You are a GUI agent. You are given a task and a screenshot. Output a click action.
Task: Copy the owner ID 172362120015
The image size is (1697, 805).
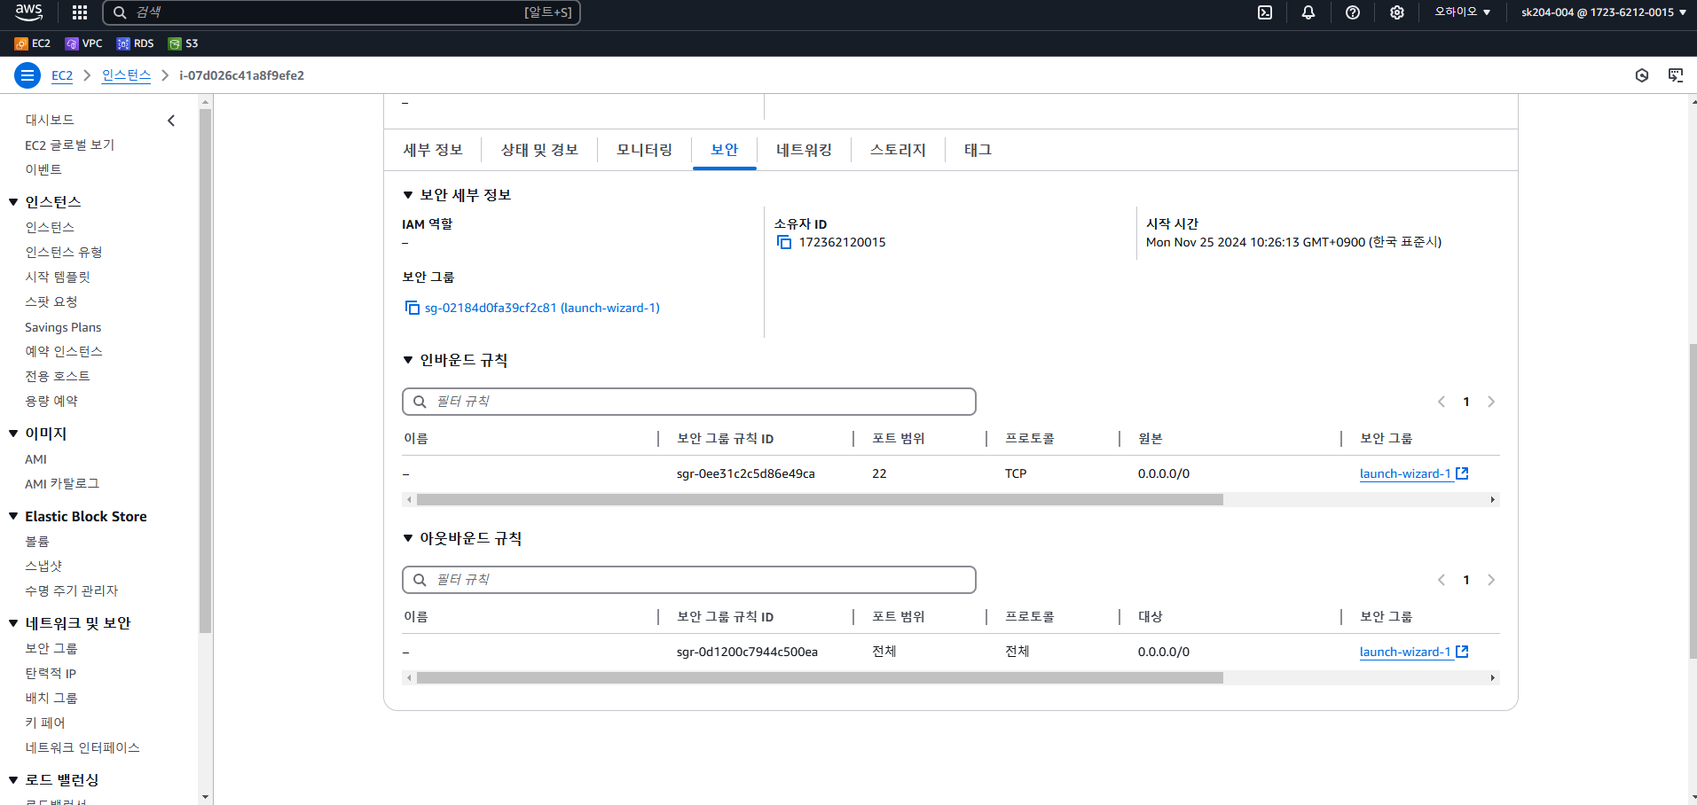(784, 242)
